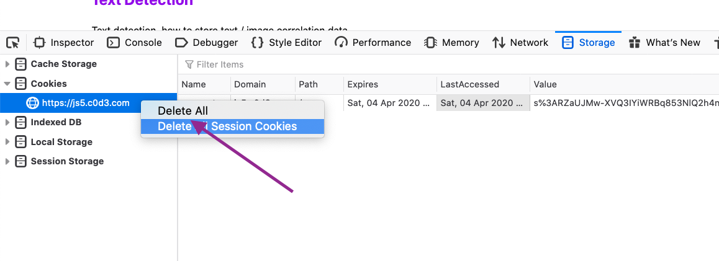Image resolution: width=719 pixels, height=261 pixels.
Task: Select the Storage tab
Action: [589, 43]
